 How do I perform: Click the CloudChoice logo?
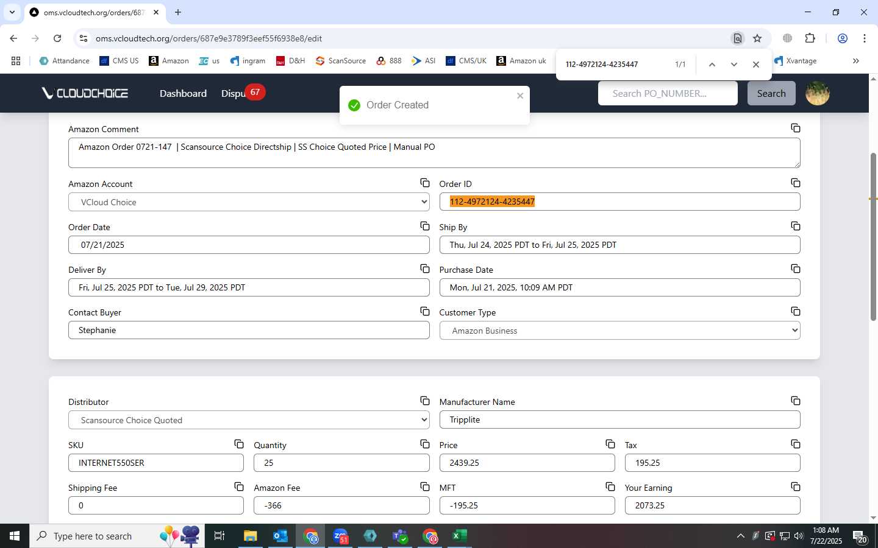(x=85, y=93)
